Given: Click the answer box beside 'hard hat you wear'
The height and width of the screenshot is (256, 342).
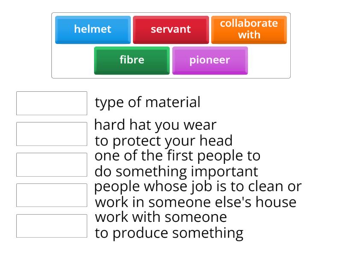Looking at the screenshot, I should (x=52, y=134).
